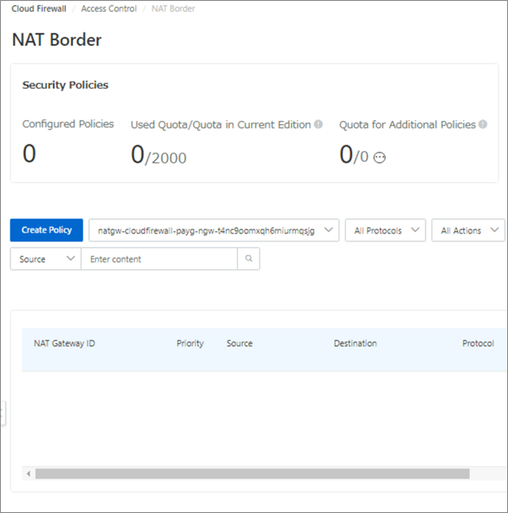Image resolution: width=508 pixels, height=513 pixels.
Task: Focus the Enter content search field
Action: click(159, 259)
